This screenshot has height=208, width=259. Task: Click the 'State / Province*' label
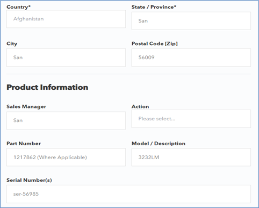(x=154, y=7)
